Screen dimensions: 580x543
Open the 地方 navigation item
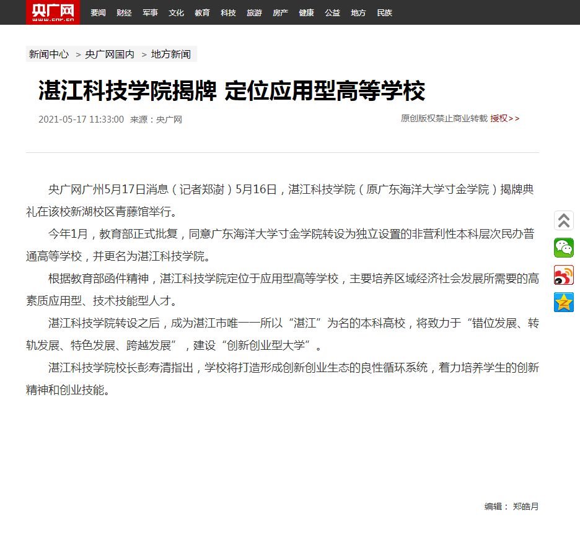point(358,13)
